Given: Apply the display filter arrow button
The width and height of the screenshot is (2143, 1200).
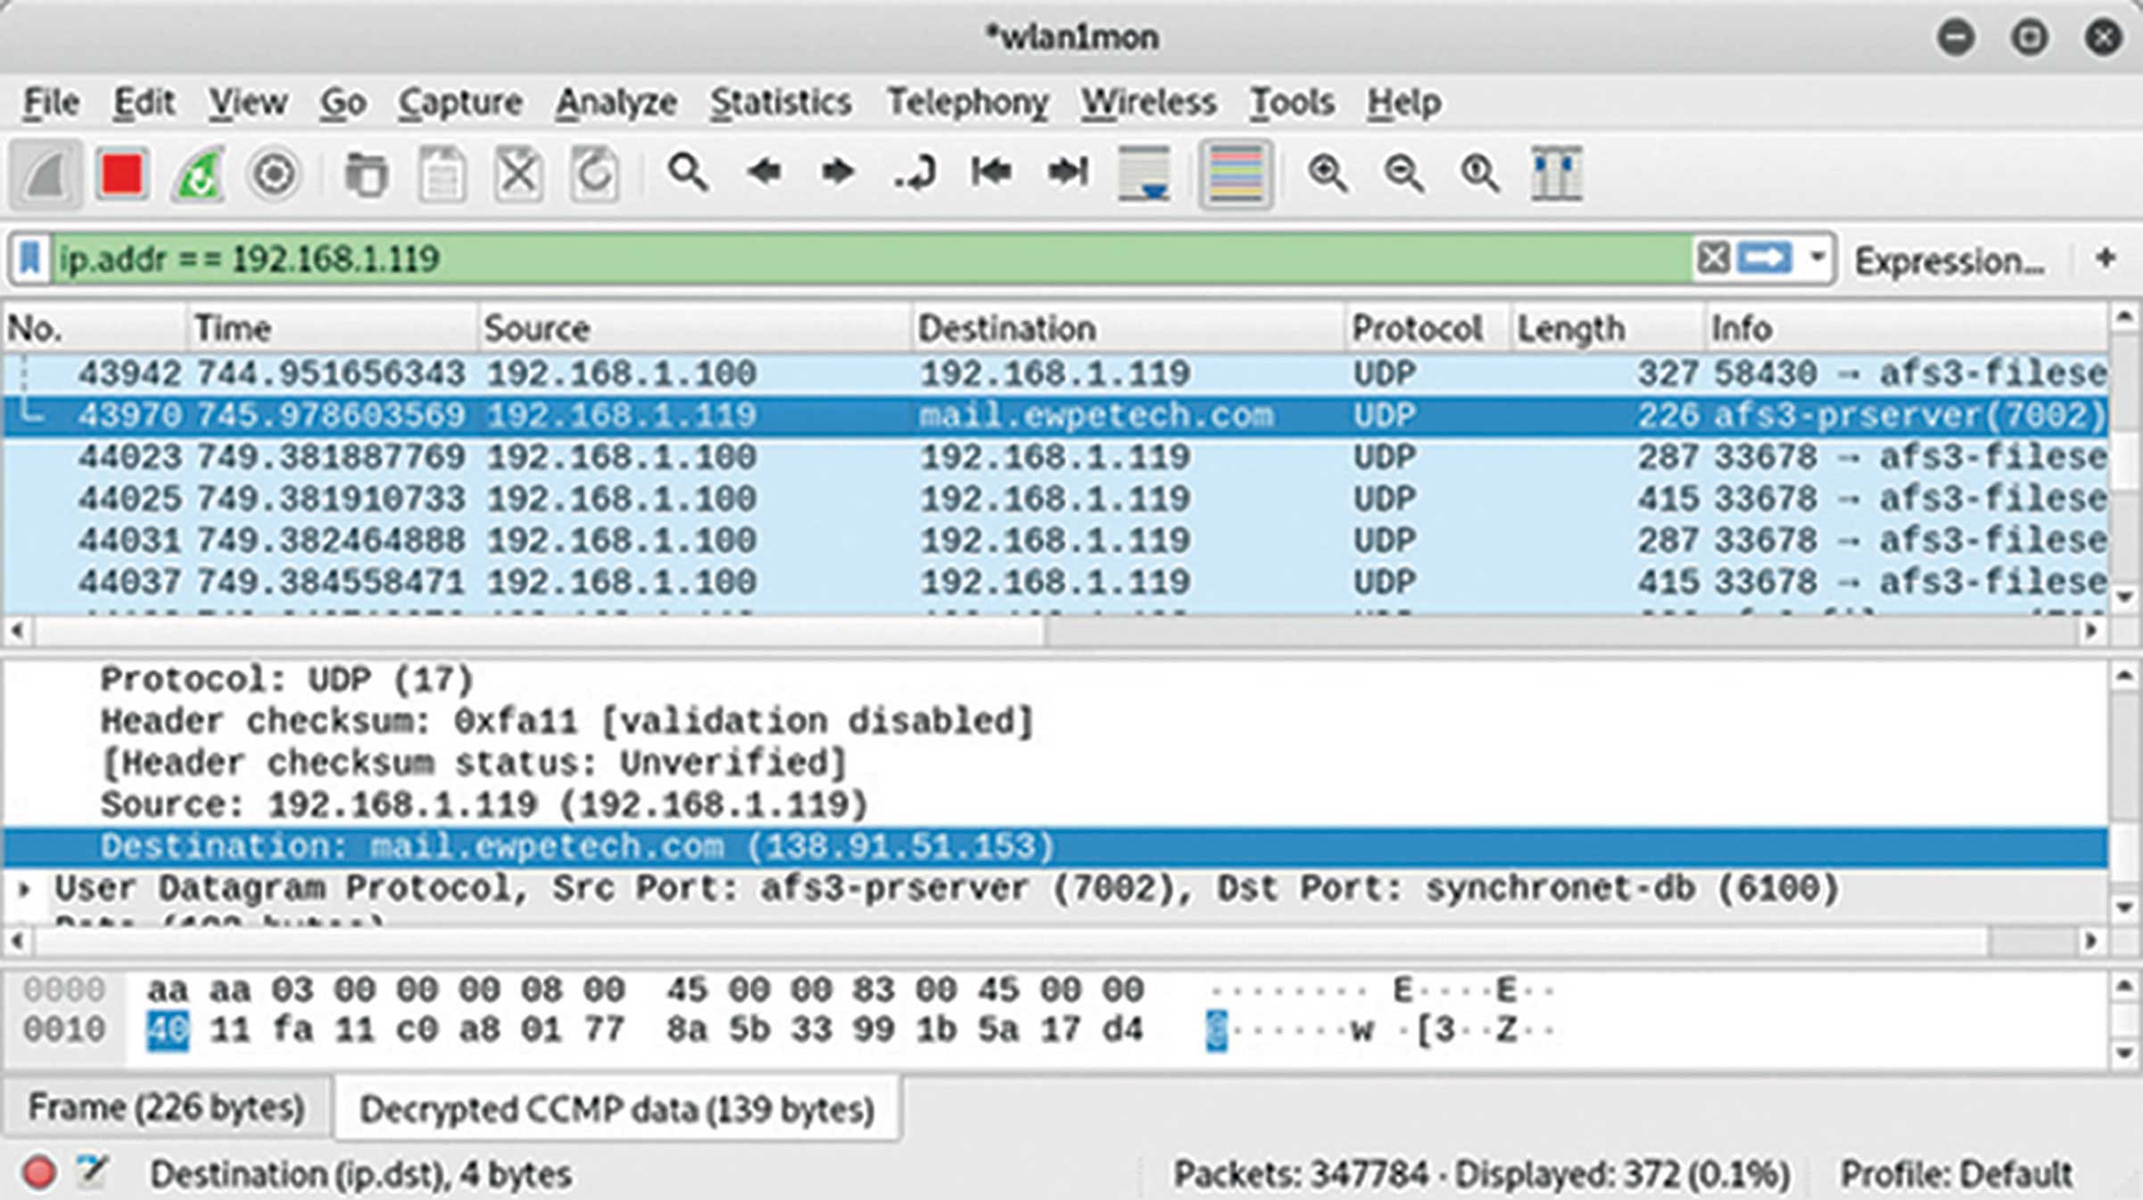Looking at the screenshot, I should coord(1766,259).
